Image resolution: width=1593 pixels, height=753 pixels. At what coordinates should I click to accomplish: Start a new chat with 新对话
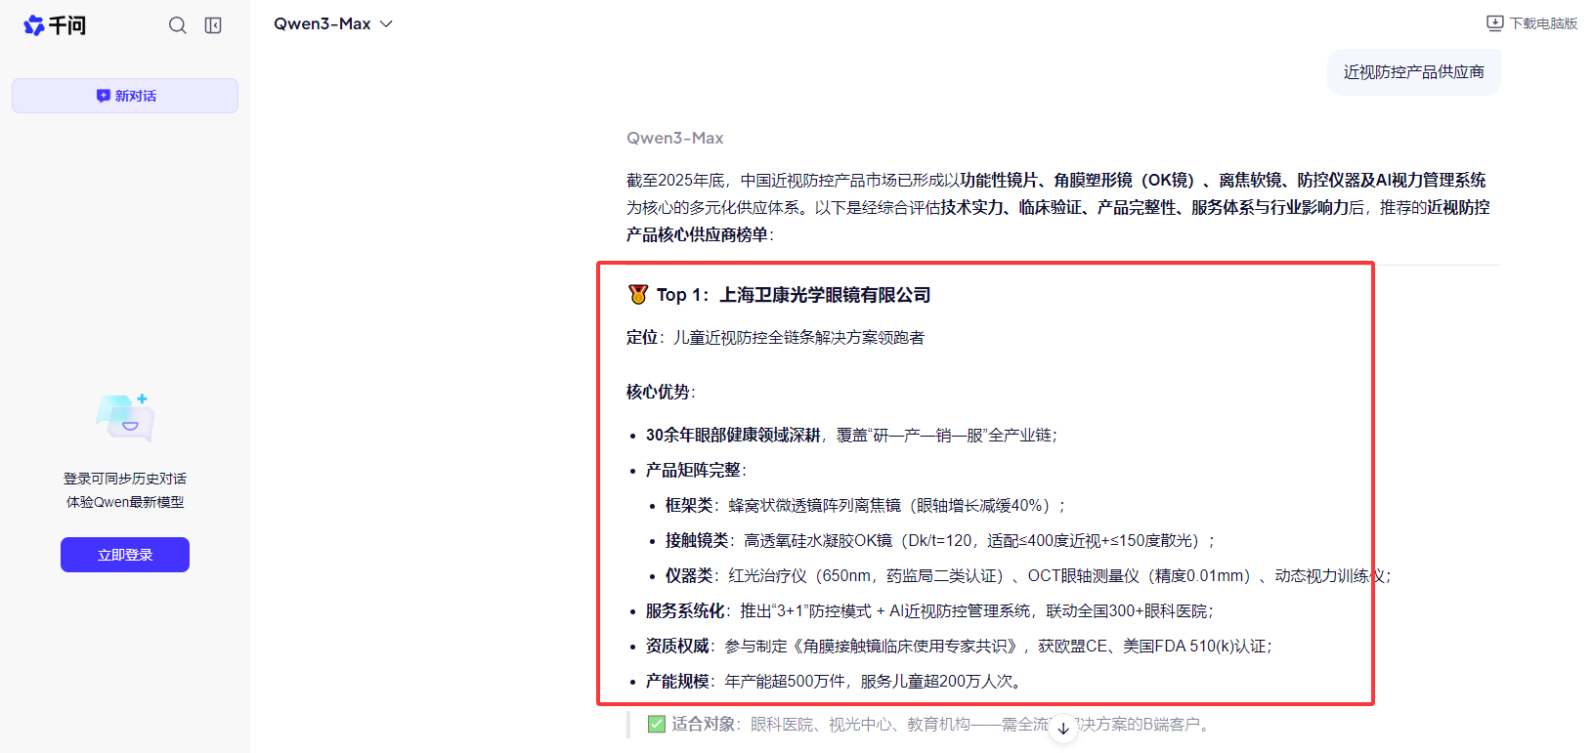click(125, 96)
